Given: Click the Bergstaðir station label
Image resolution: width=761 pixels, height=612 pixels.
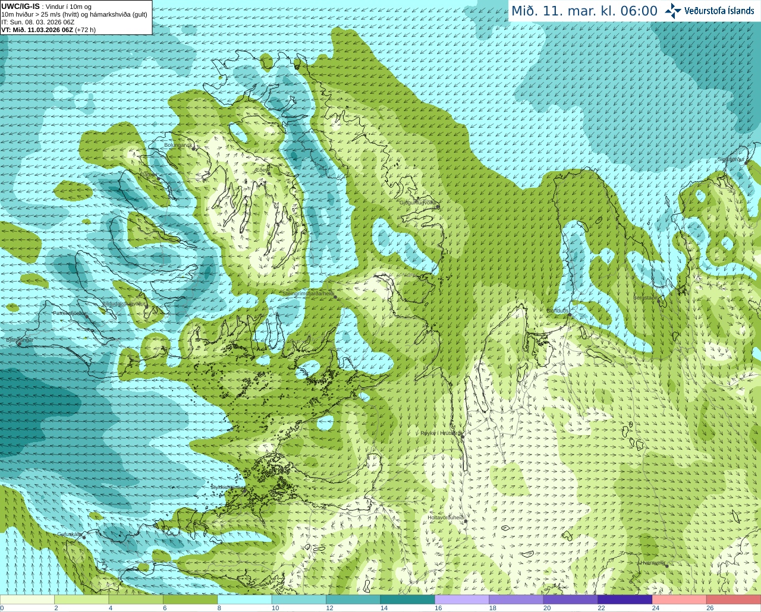Looking at the screenshot, I should pos(646,298).
